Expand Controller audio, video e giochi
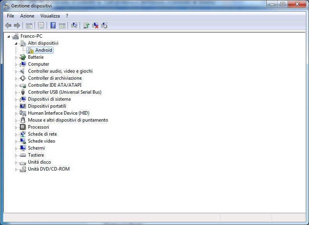The width and height of the screenshot is (309, 225). pyautogui.click(x=16, y=72)
